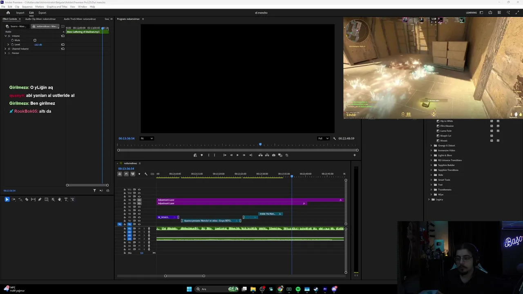Switch to the Import workspace
The height and width of the screenshot is (294, 523).
pyautogui.click(x=20, y=13)
